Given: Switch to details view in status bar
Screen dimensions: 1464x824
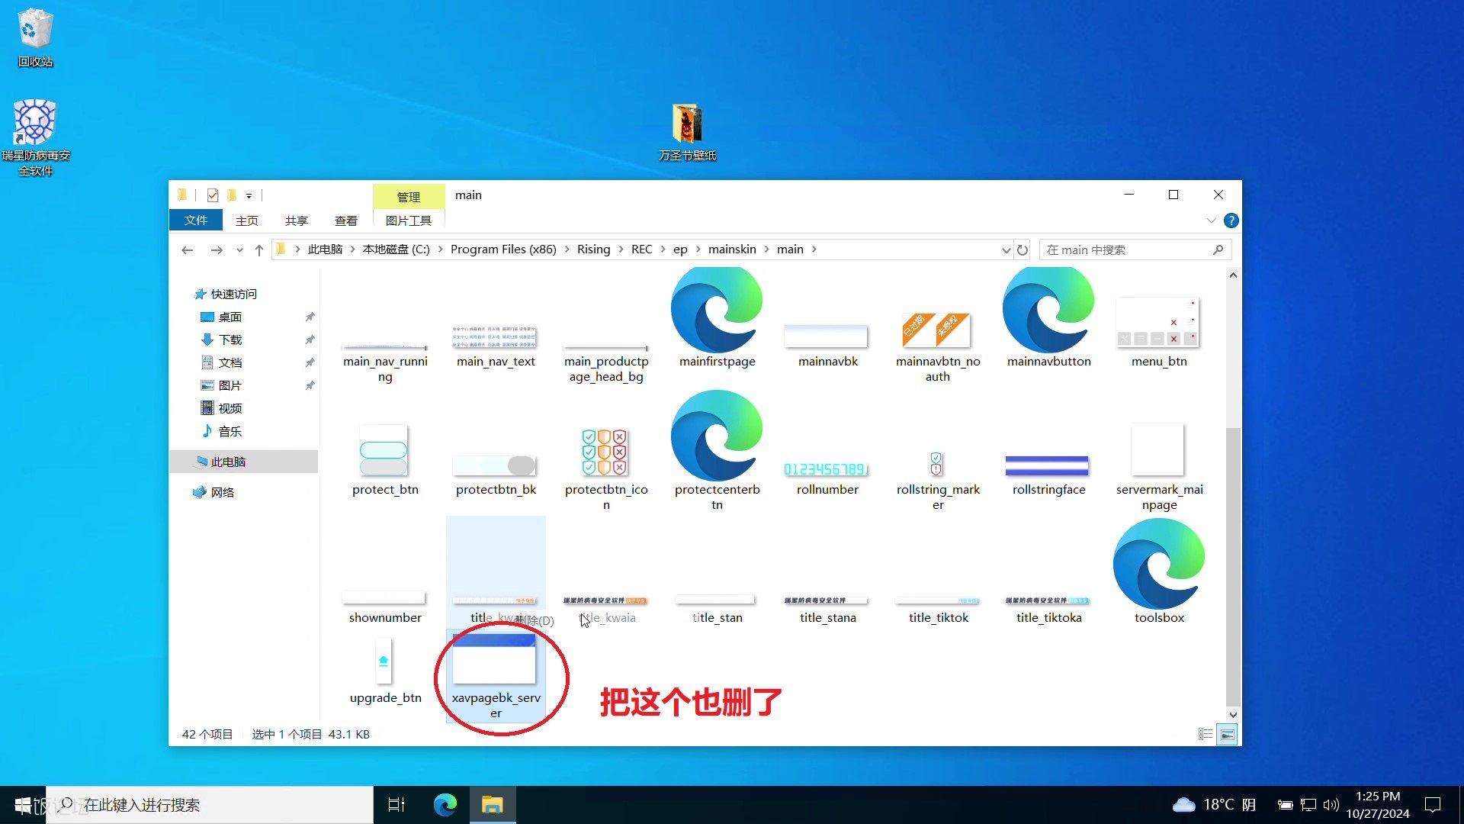Looking at the screenshot, I should click(x=1206, y=735).
